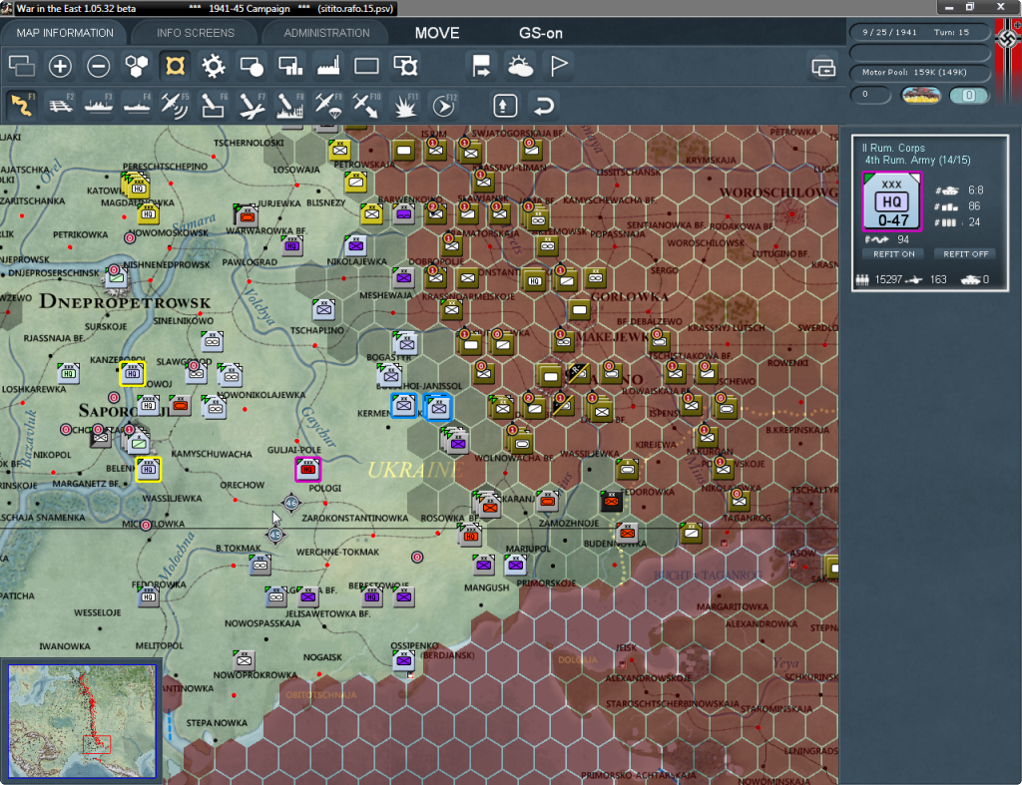The image size is (1022, 785).
Task: Select the magenta-outlined HQ counter near Pologi
Action: pyautogui.click(x=307, y=469)
